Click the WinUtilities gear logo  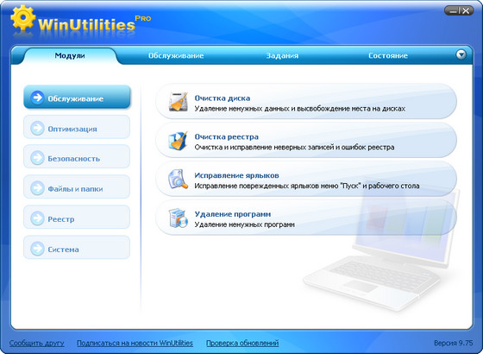22,18
